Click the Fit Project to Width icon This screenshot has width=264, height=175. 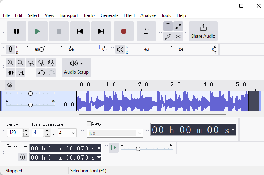(x=41, y=63)
